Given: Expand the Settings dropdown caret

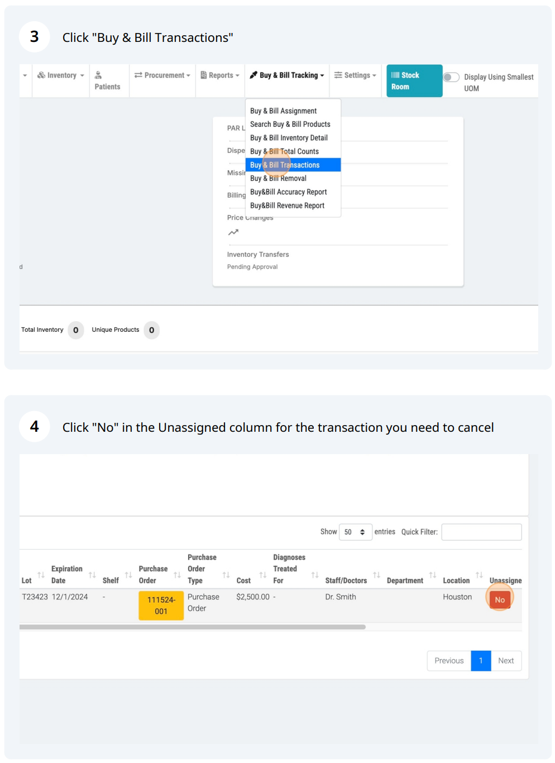Looking at the screenshot, I should (374, 75).
